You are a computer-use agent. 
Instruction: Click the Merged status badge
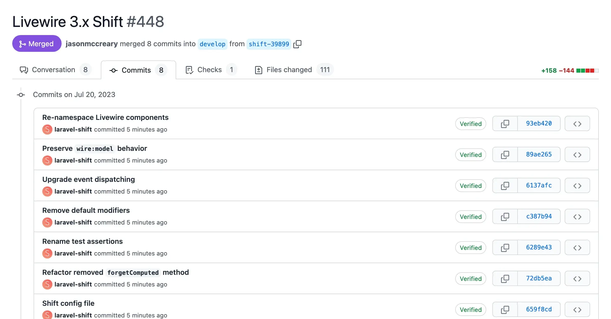37,43
